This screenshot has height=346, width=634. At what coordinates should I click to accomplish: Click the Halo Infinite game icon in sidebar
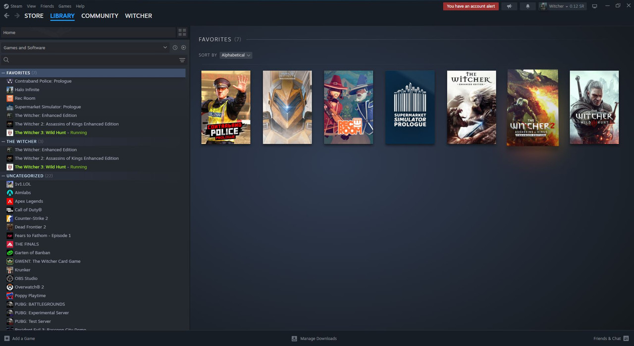coord(10,89)
